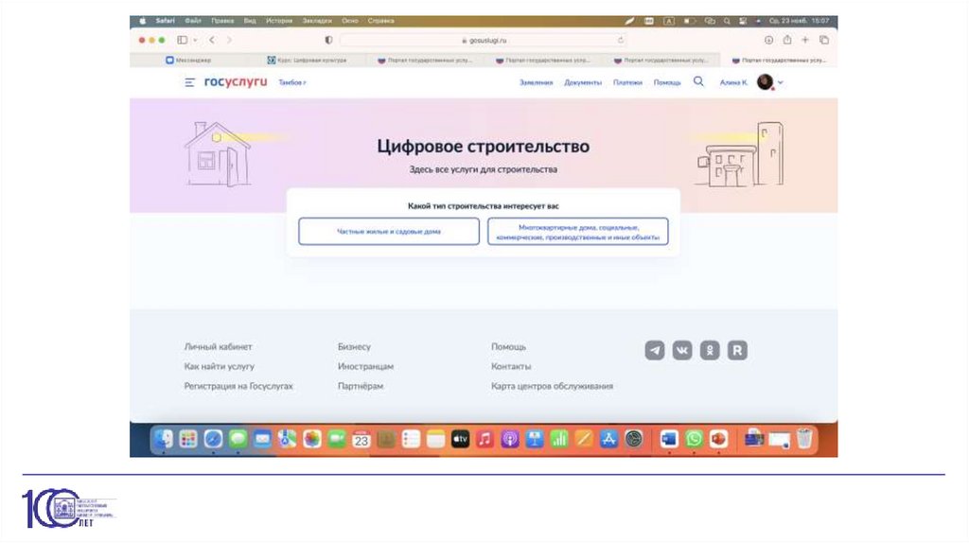The image size is (969, 543).
Task: Open the Бизнесу footer link
Action: pyautogui.click(x=354, y=346)
